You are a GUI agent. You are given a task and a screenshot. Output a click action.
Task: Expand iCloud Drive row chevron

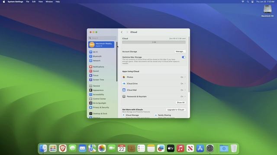[x=185, y=84]
